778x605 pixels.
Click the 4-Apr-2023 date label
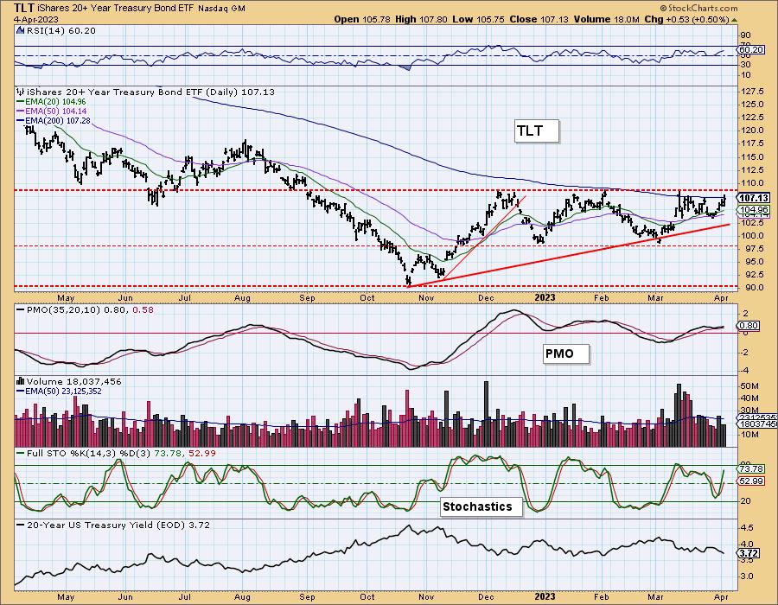coord(36,20)
